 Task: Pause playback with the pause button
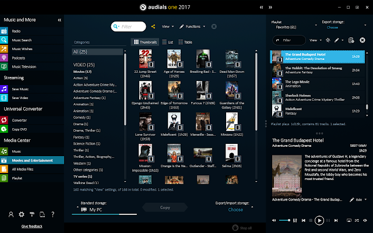point(328,220)
